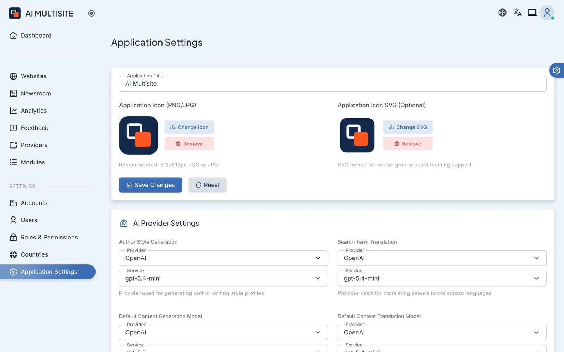
Task: Click the 'Search Term Translation' label
Action: [x=367, y=242]
